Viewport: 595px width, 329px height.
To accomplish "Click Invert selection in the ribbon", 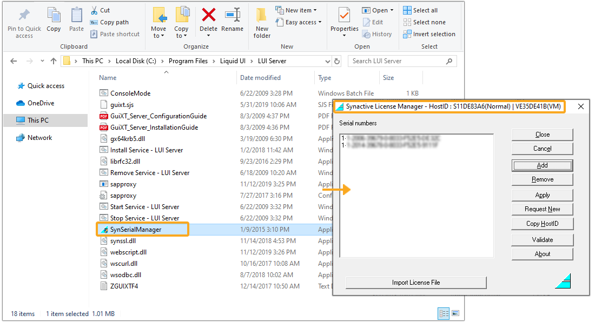I will 429,34.
